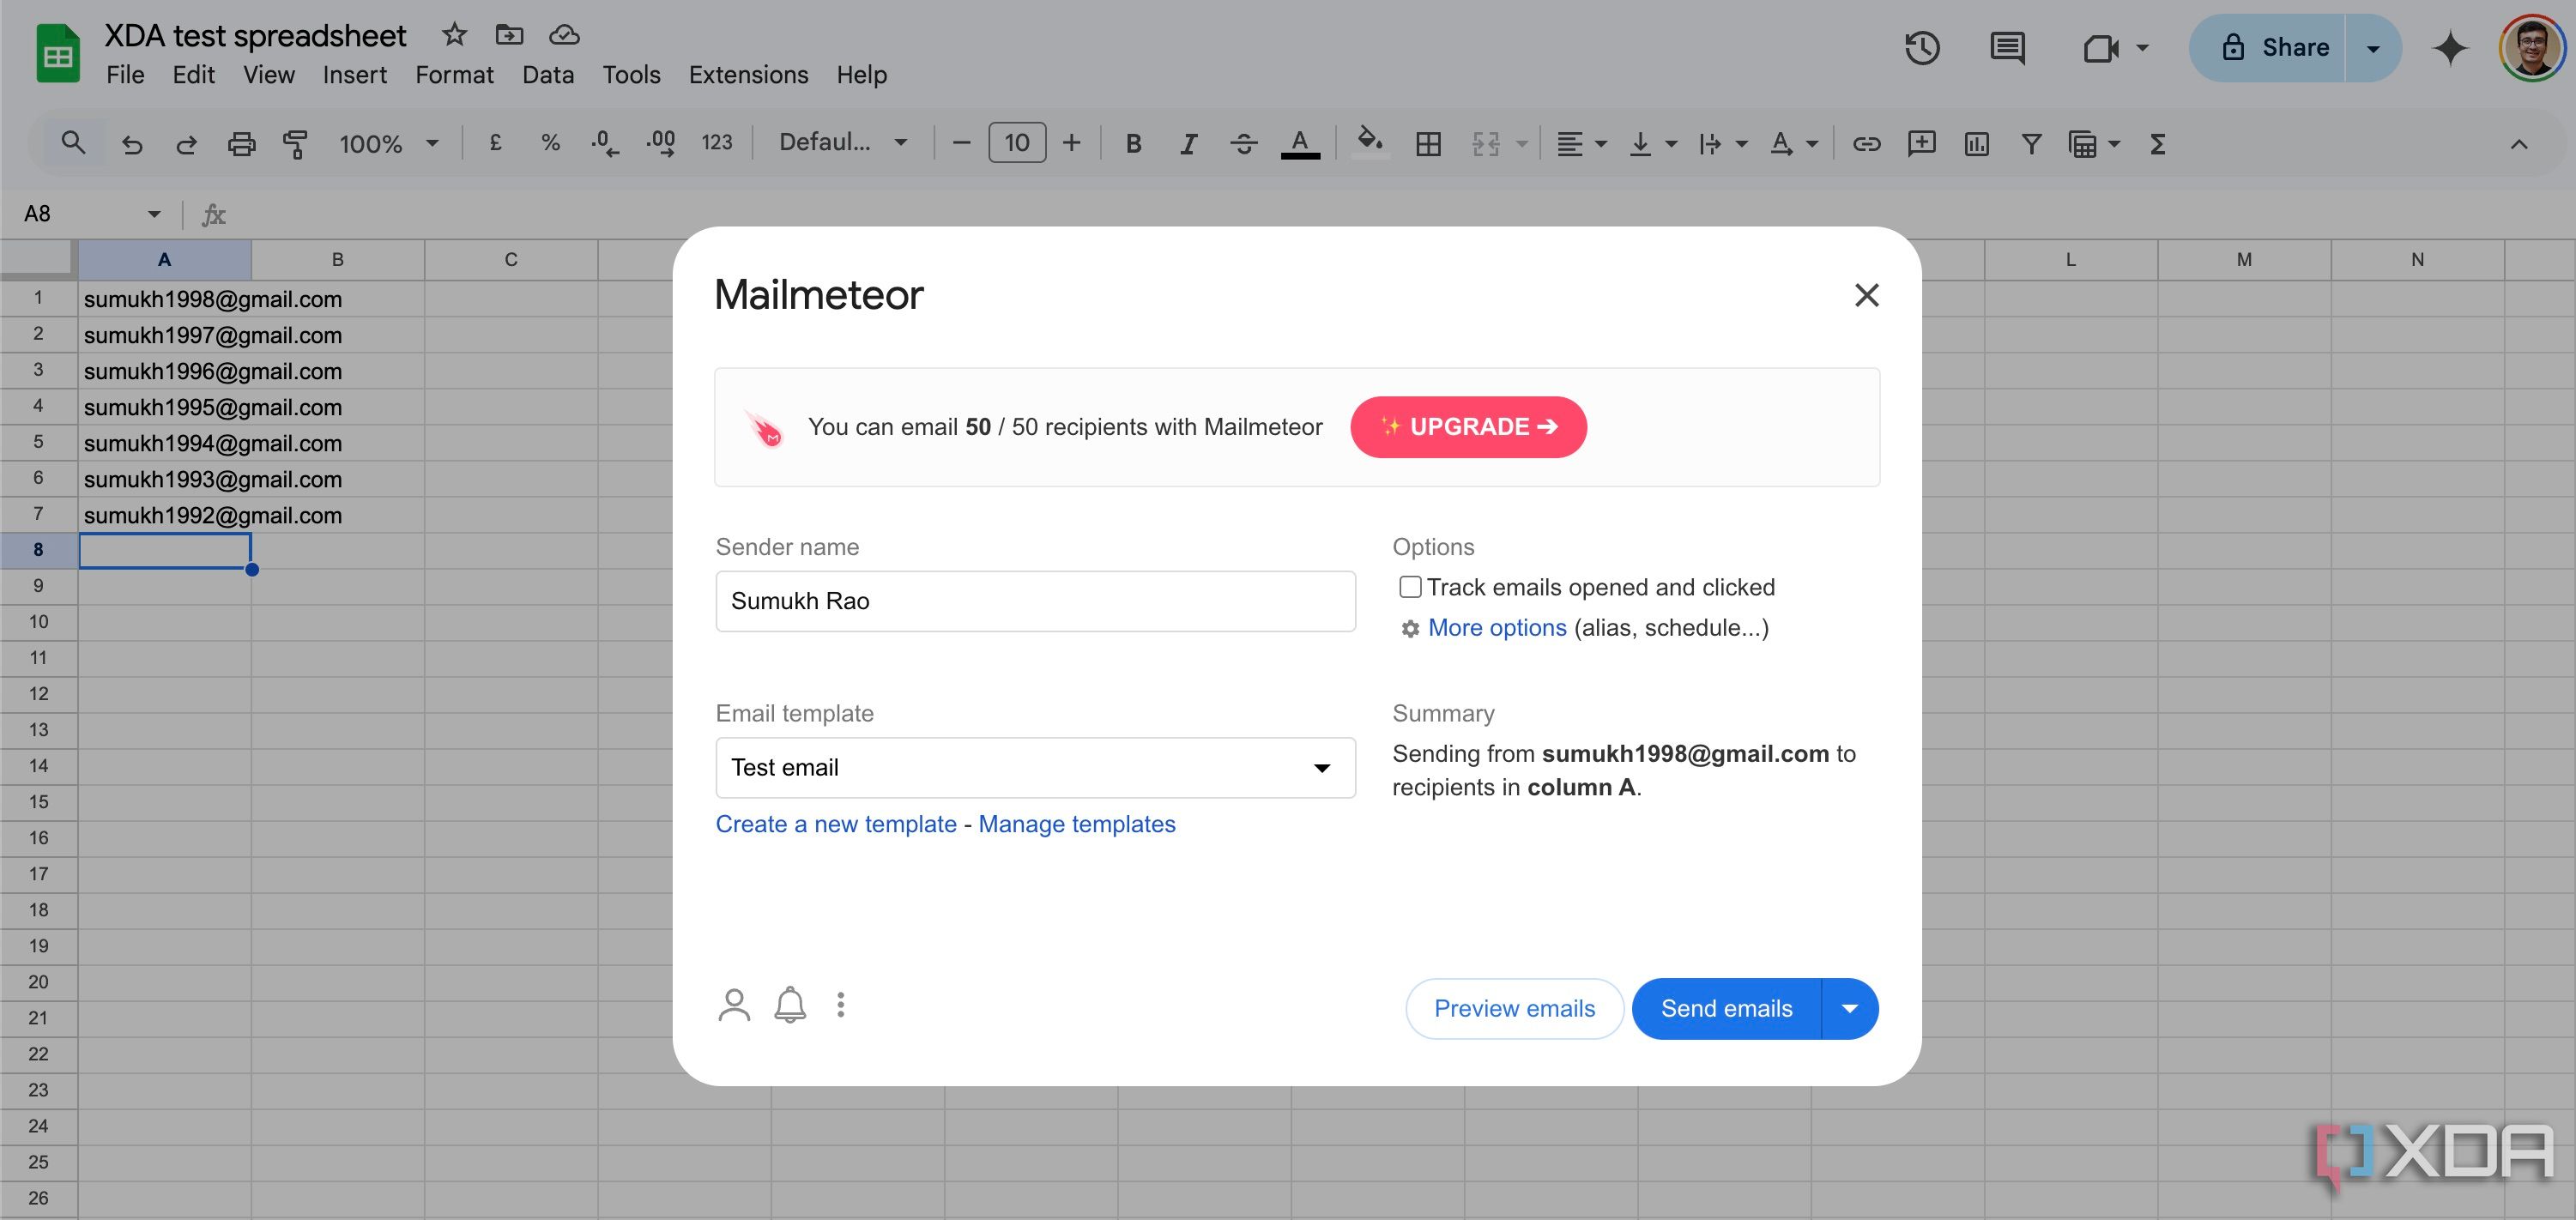Screen dimensions: 2576x1220
Task: Open the zoom 100% dropdown
Action: pos(388,144)
